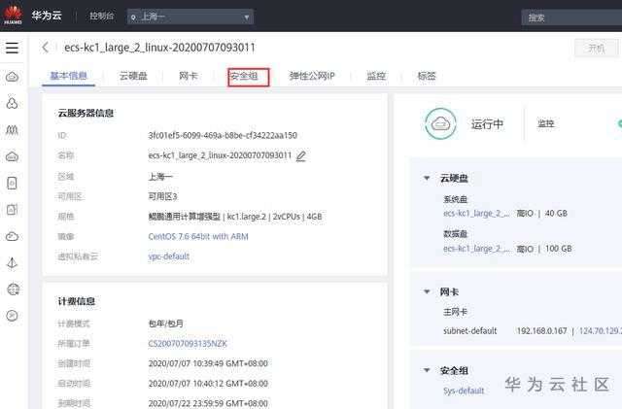Screen dimensions: 622x409
Task: Open the eighth sidebar upload-arrow icon
Action: tap(12, 262)
